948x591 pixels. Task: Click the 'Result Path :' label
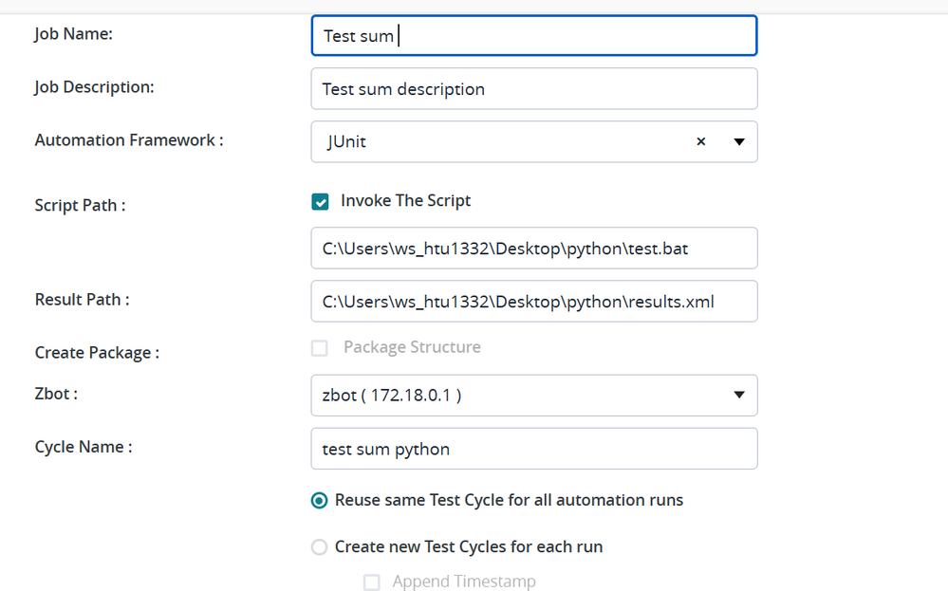(82, 300)
